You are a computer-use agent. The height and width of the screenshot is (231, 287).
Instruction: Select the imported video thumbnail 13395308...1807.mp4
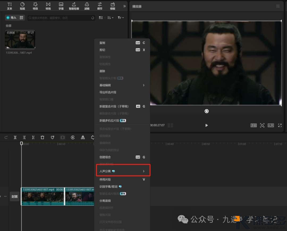pyautogui.click(x=20, y=40)
